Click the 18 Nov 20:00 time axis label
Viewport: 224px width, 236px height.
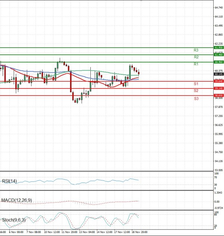point(140,232)
